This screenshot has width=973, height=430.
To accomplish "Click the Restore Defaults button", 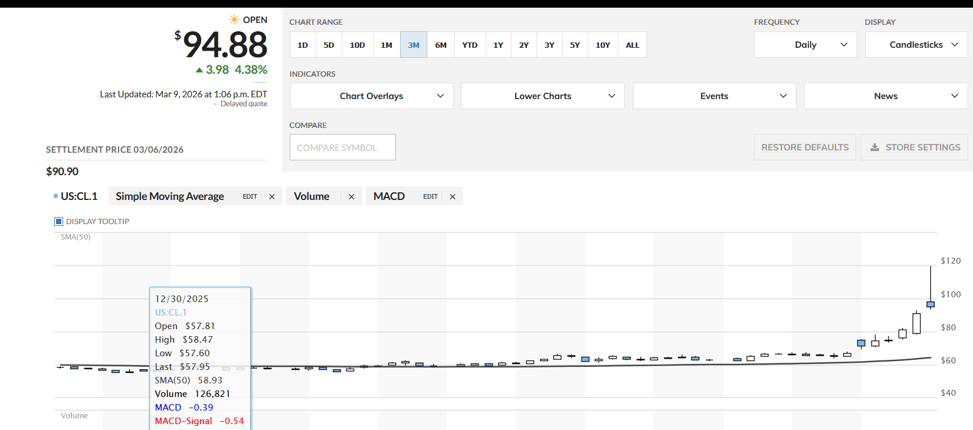I will [x=805, y=147].
